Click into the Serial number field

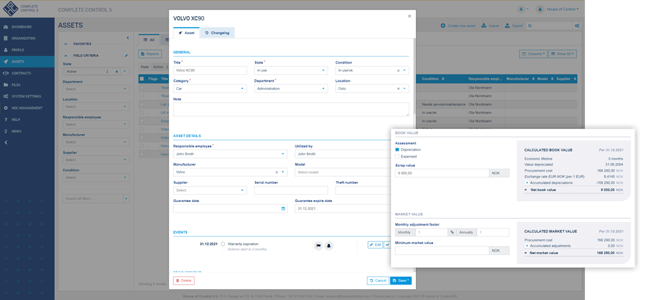[291, 191]
